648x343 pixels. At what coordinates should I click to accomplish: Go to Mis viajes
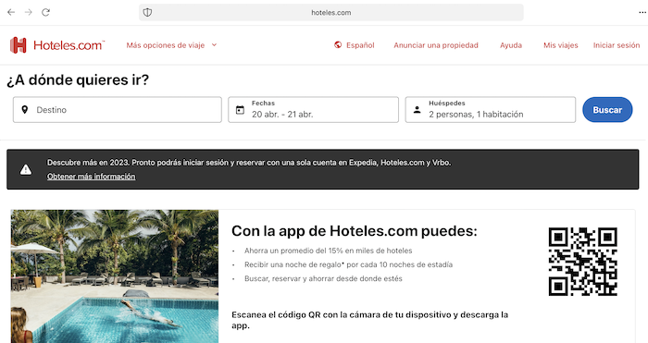tap(560, 45)
